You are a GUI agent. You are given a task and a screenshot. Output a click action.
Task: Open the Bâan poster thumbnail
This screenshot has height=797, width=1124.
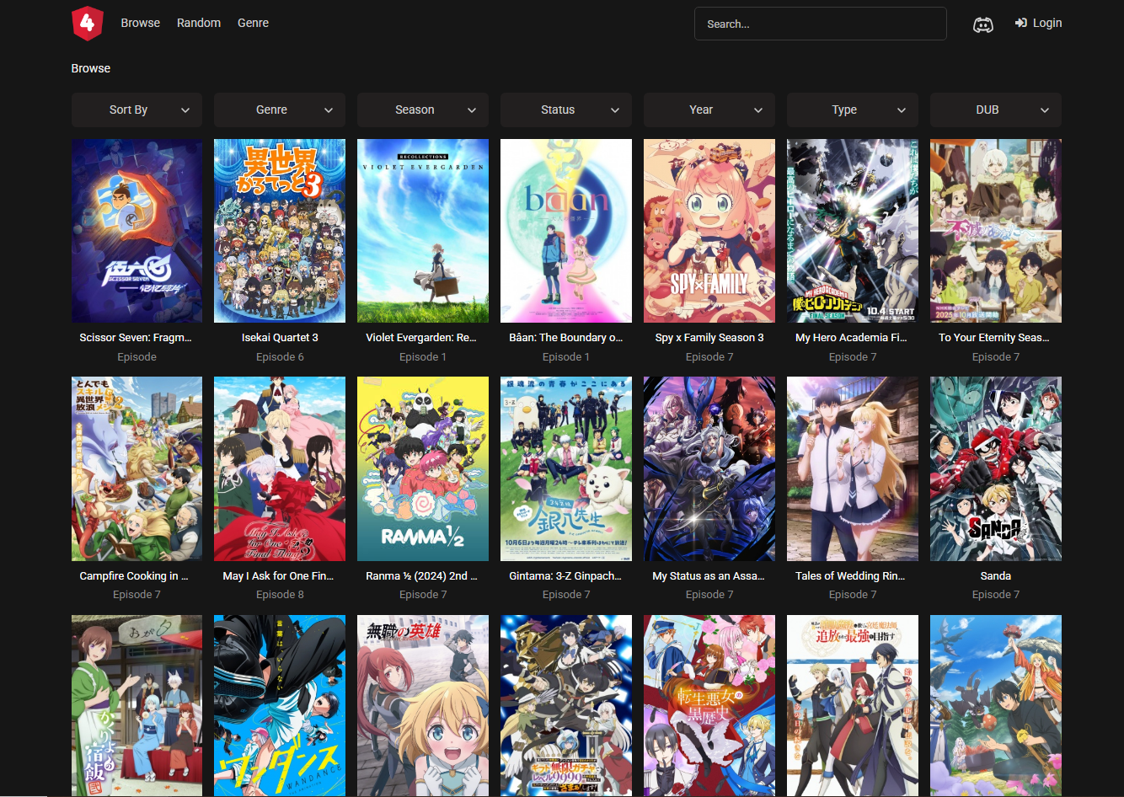coord(566,231)
